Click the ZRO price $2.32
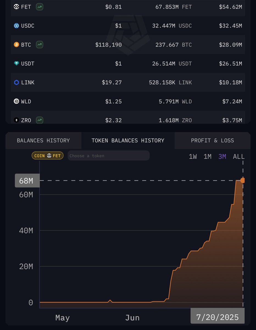256x330 pixels. click(x=113, y=120)
